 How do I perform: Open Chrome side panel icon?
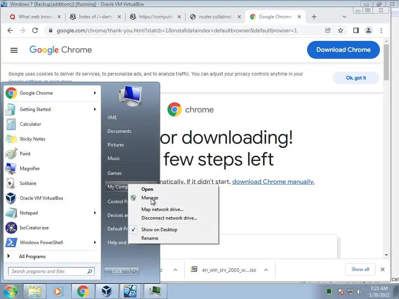point(356,30)
